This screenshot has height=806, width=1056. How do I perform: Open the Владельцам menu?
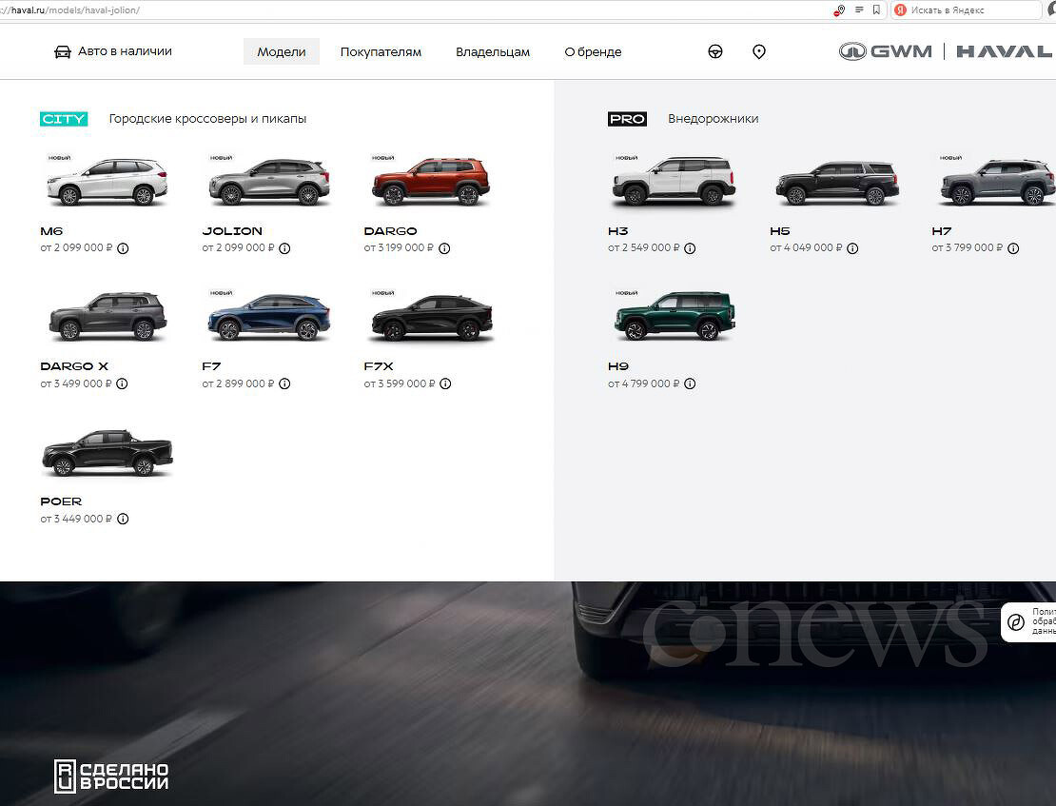[x=493, y=52]
